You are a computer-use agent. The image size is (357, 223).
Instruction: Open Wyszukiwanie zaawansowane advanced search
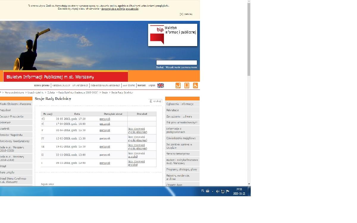click(181, 67)
